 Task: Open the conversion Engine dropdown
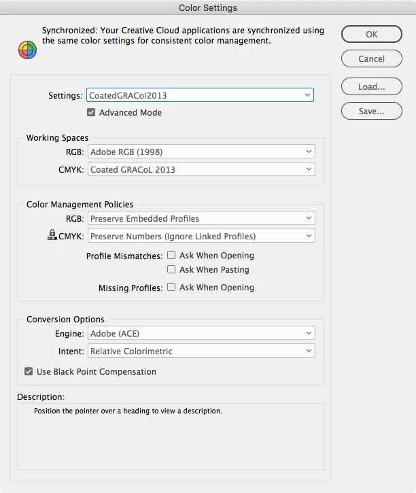click(201, 333)
